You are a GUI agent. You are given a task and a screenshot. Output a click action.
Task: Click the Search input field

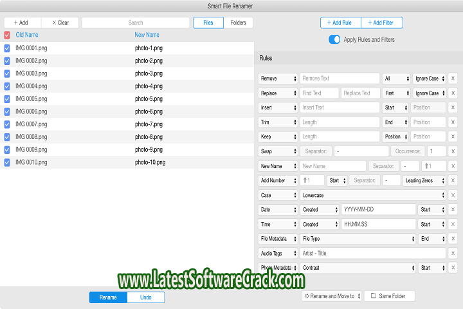click(136, 23)
